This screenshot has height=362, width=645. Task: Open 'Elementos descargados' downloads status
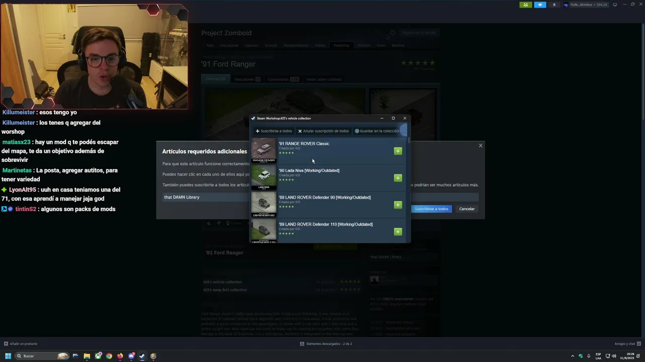click(x=326, y=344)
